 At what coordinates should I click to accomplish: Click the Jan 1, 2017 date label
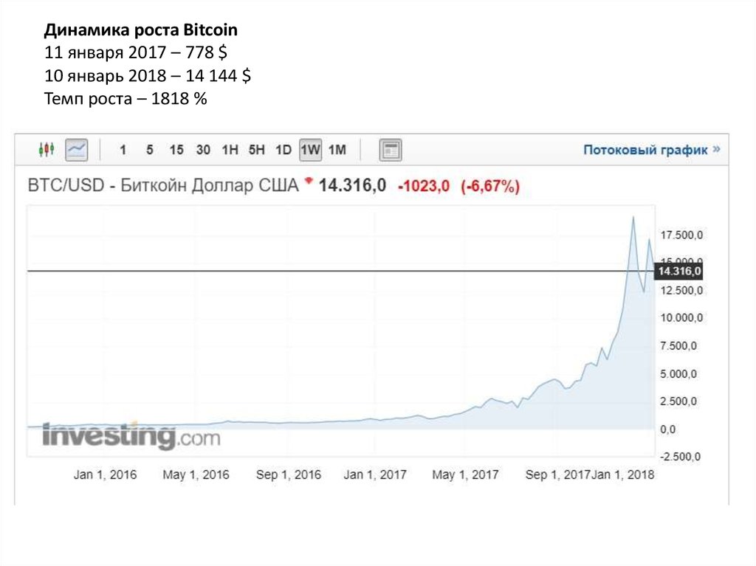coord(376,475)
